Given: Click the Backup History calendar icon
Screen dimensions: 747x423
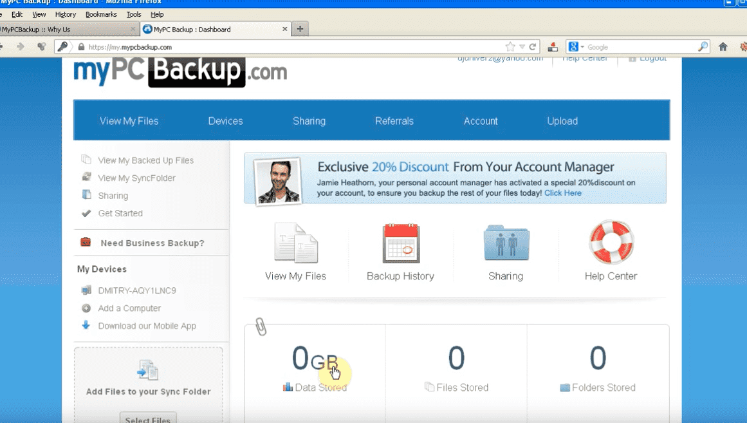Looking at the screenshot, I should (401, 243).
